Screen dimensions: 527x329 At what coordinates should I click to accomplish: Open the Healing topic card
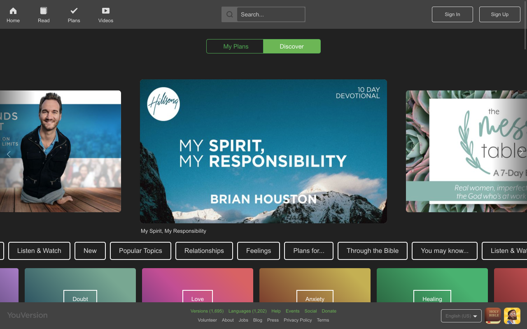(432, 285)
